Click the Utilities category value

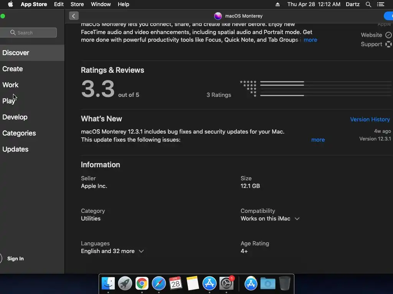coord(91,219)
